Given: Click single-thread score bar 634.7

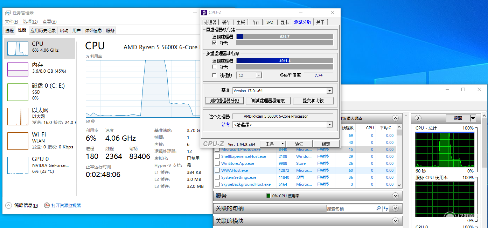Looking at the screenshot, I should click(285, 36).
